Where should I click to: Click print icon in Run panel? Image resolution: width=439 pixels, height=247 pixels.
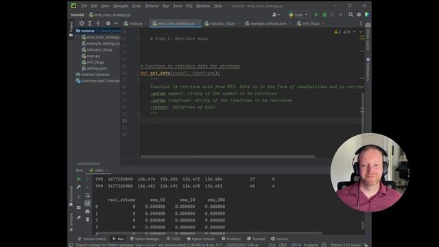click(88, 211)
